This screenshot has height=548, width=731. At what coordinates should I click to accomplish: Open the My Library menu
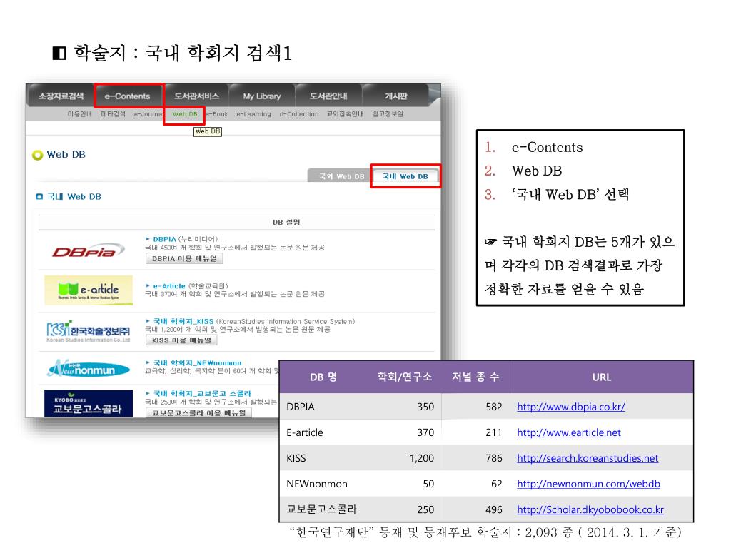[x=262, y=96]
